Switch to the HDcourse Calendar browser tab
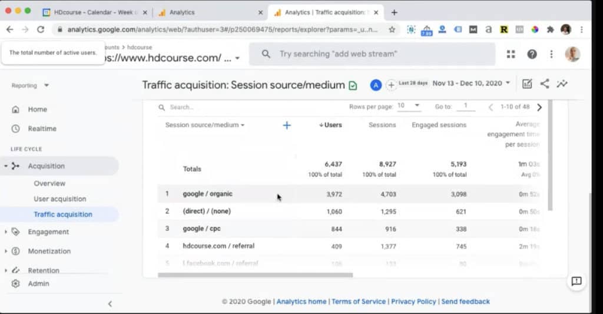Viewport: 603px width, 314px height. tap(94, 12)
